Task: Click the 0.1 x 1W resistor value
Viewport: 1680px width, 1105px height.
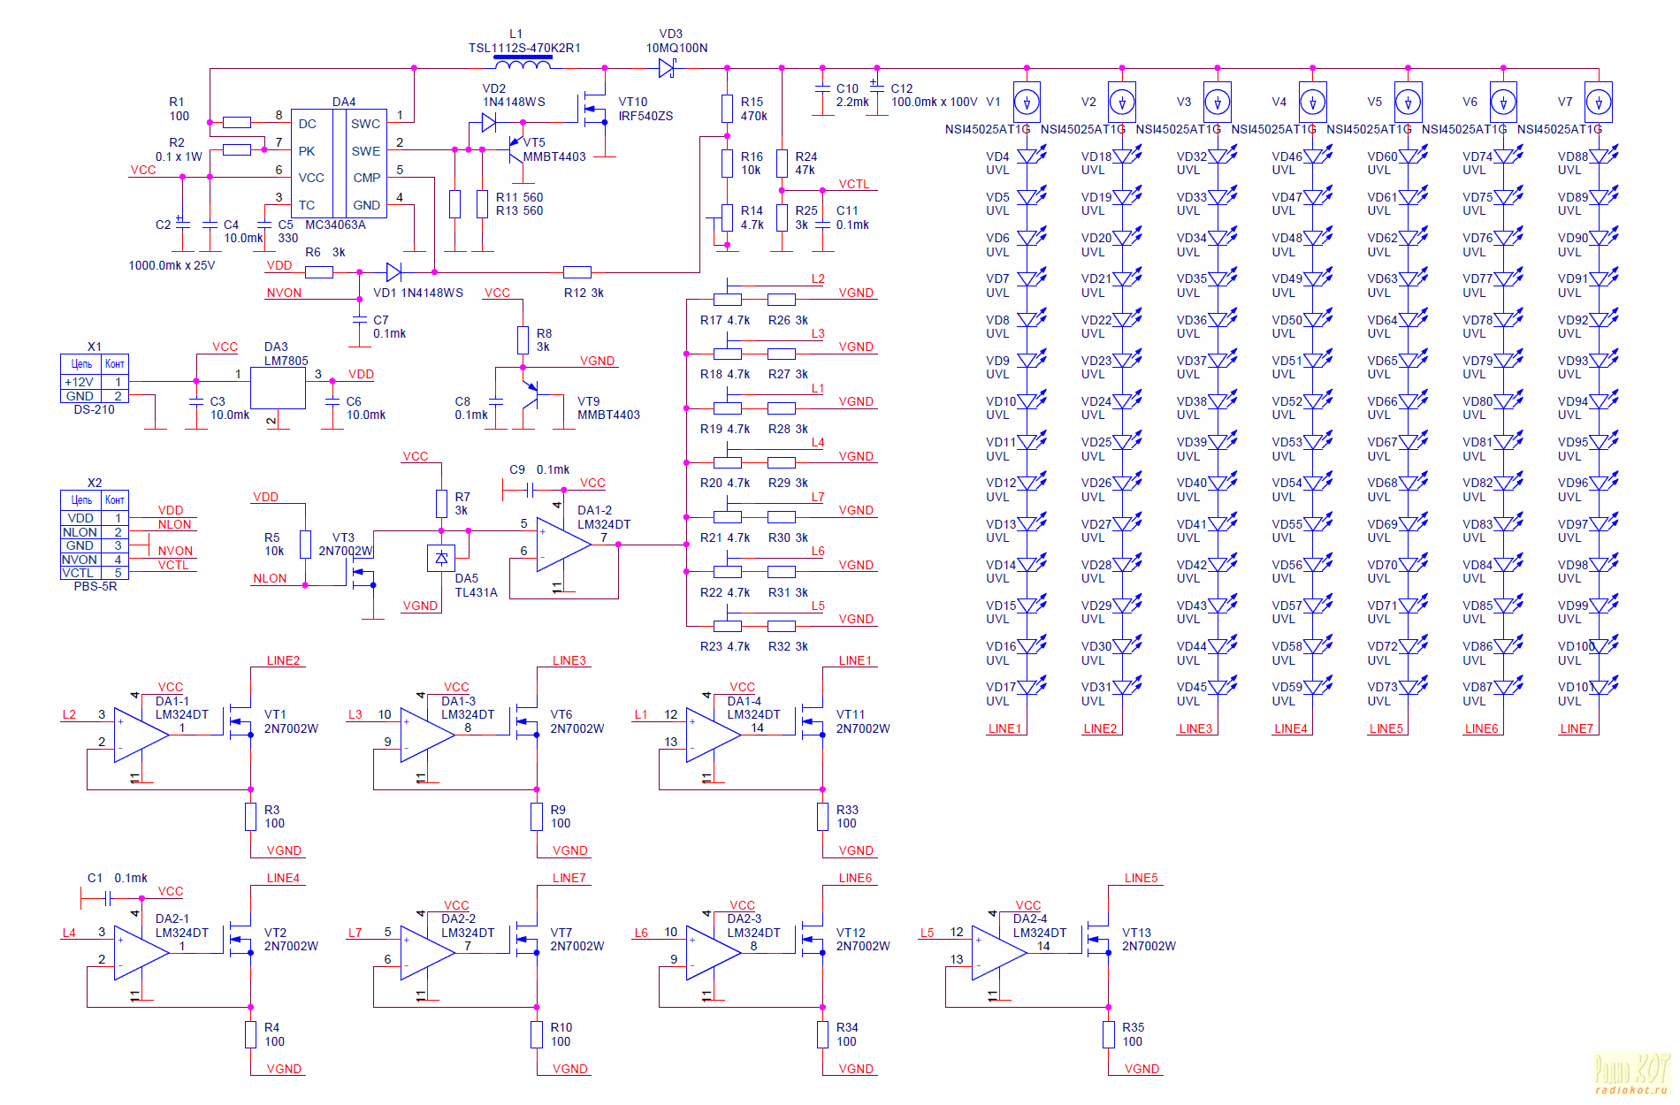Action: pyautogui.click(x=179, y=156)
